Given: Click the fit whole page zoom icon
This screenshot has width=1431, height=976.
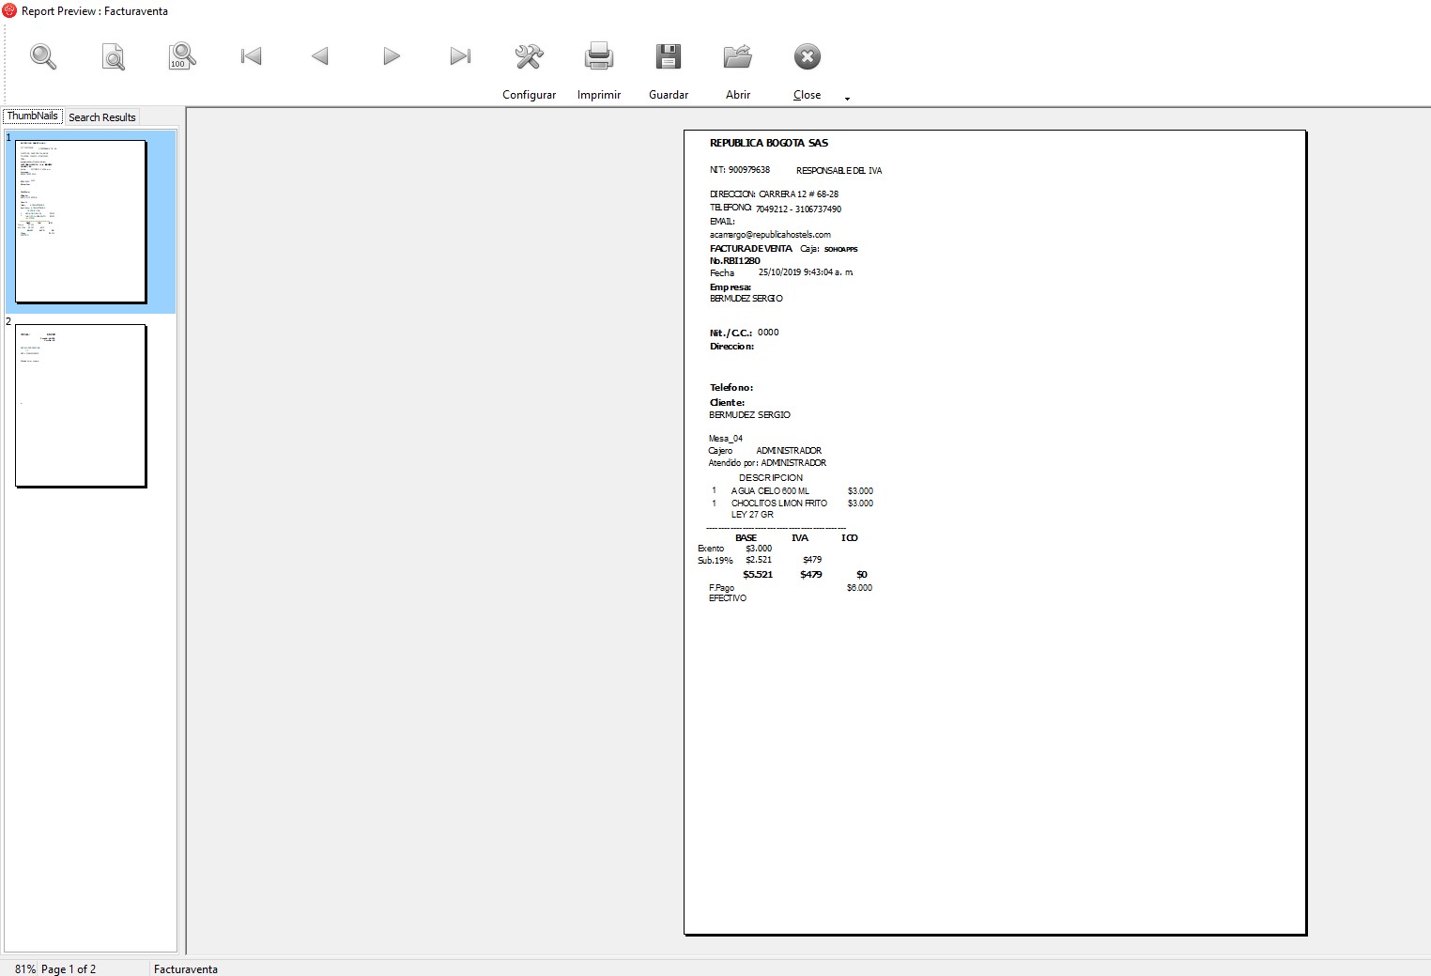Looking at the screenshot, I should tap(113, 57).
